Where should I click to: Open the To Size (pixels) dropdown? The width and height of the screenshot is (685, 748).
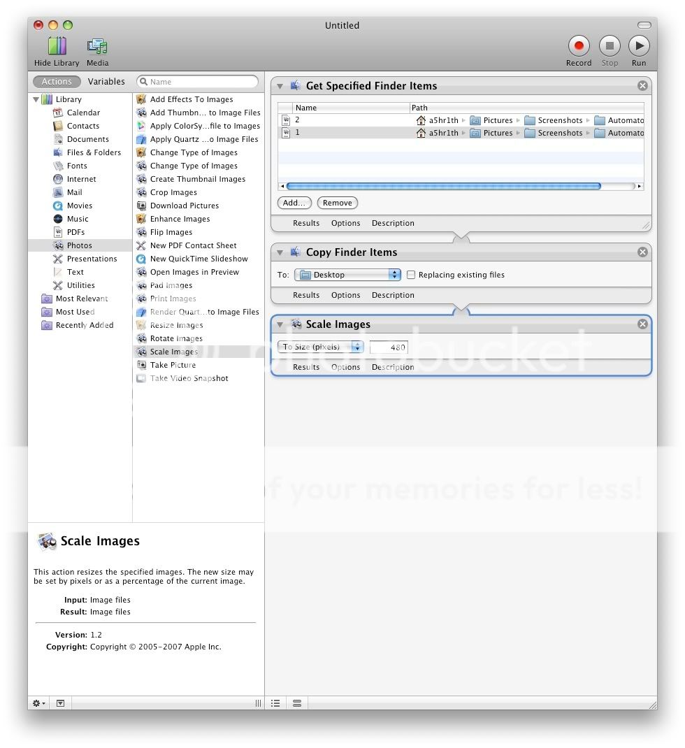click(321, 347)
